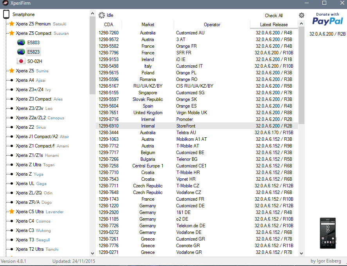The width and height of the screenshot is (347, 266).
Task: Select the Vodafone CZ row
Action: coord(197,192)
